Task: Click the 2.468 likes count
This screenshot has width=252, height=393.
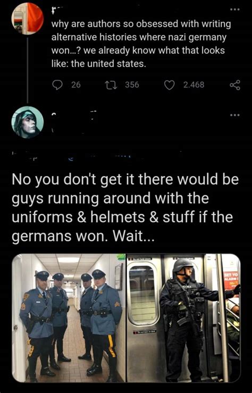Action: [x=194, y=85]
